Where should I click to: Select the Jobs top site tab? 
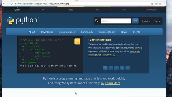coord(124,10)
